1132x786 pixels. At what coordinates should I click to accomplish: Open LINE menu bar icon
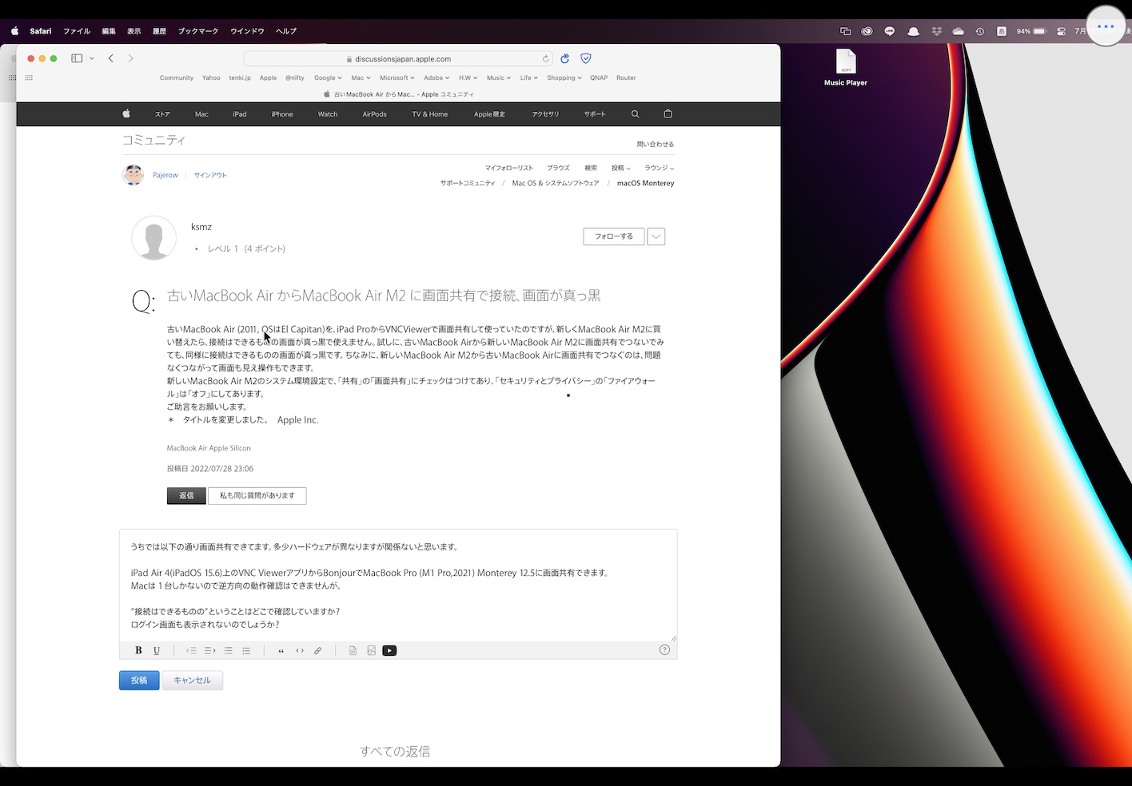pos(890,31)
